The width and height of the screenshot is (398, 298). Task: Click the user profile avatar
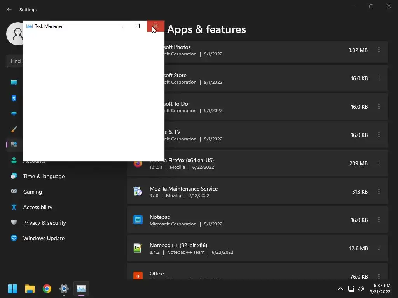tap(15, 34)
